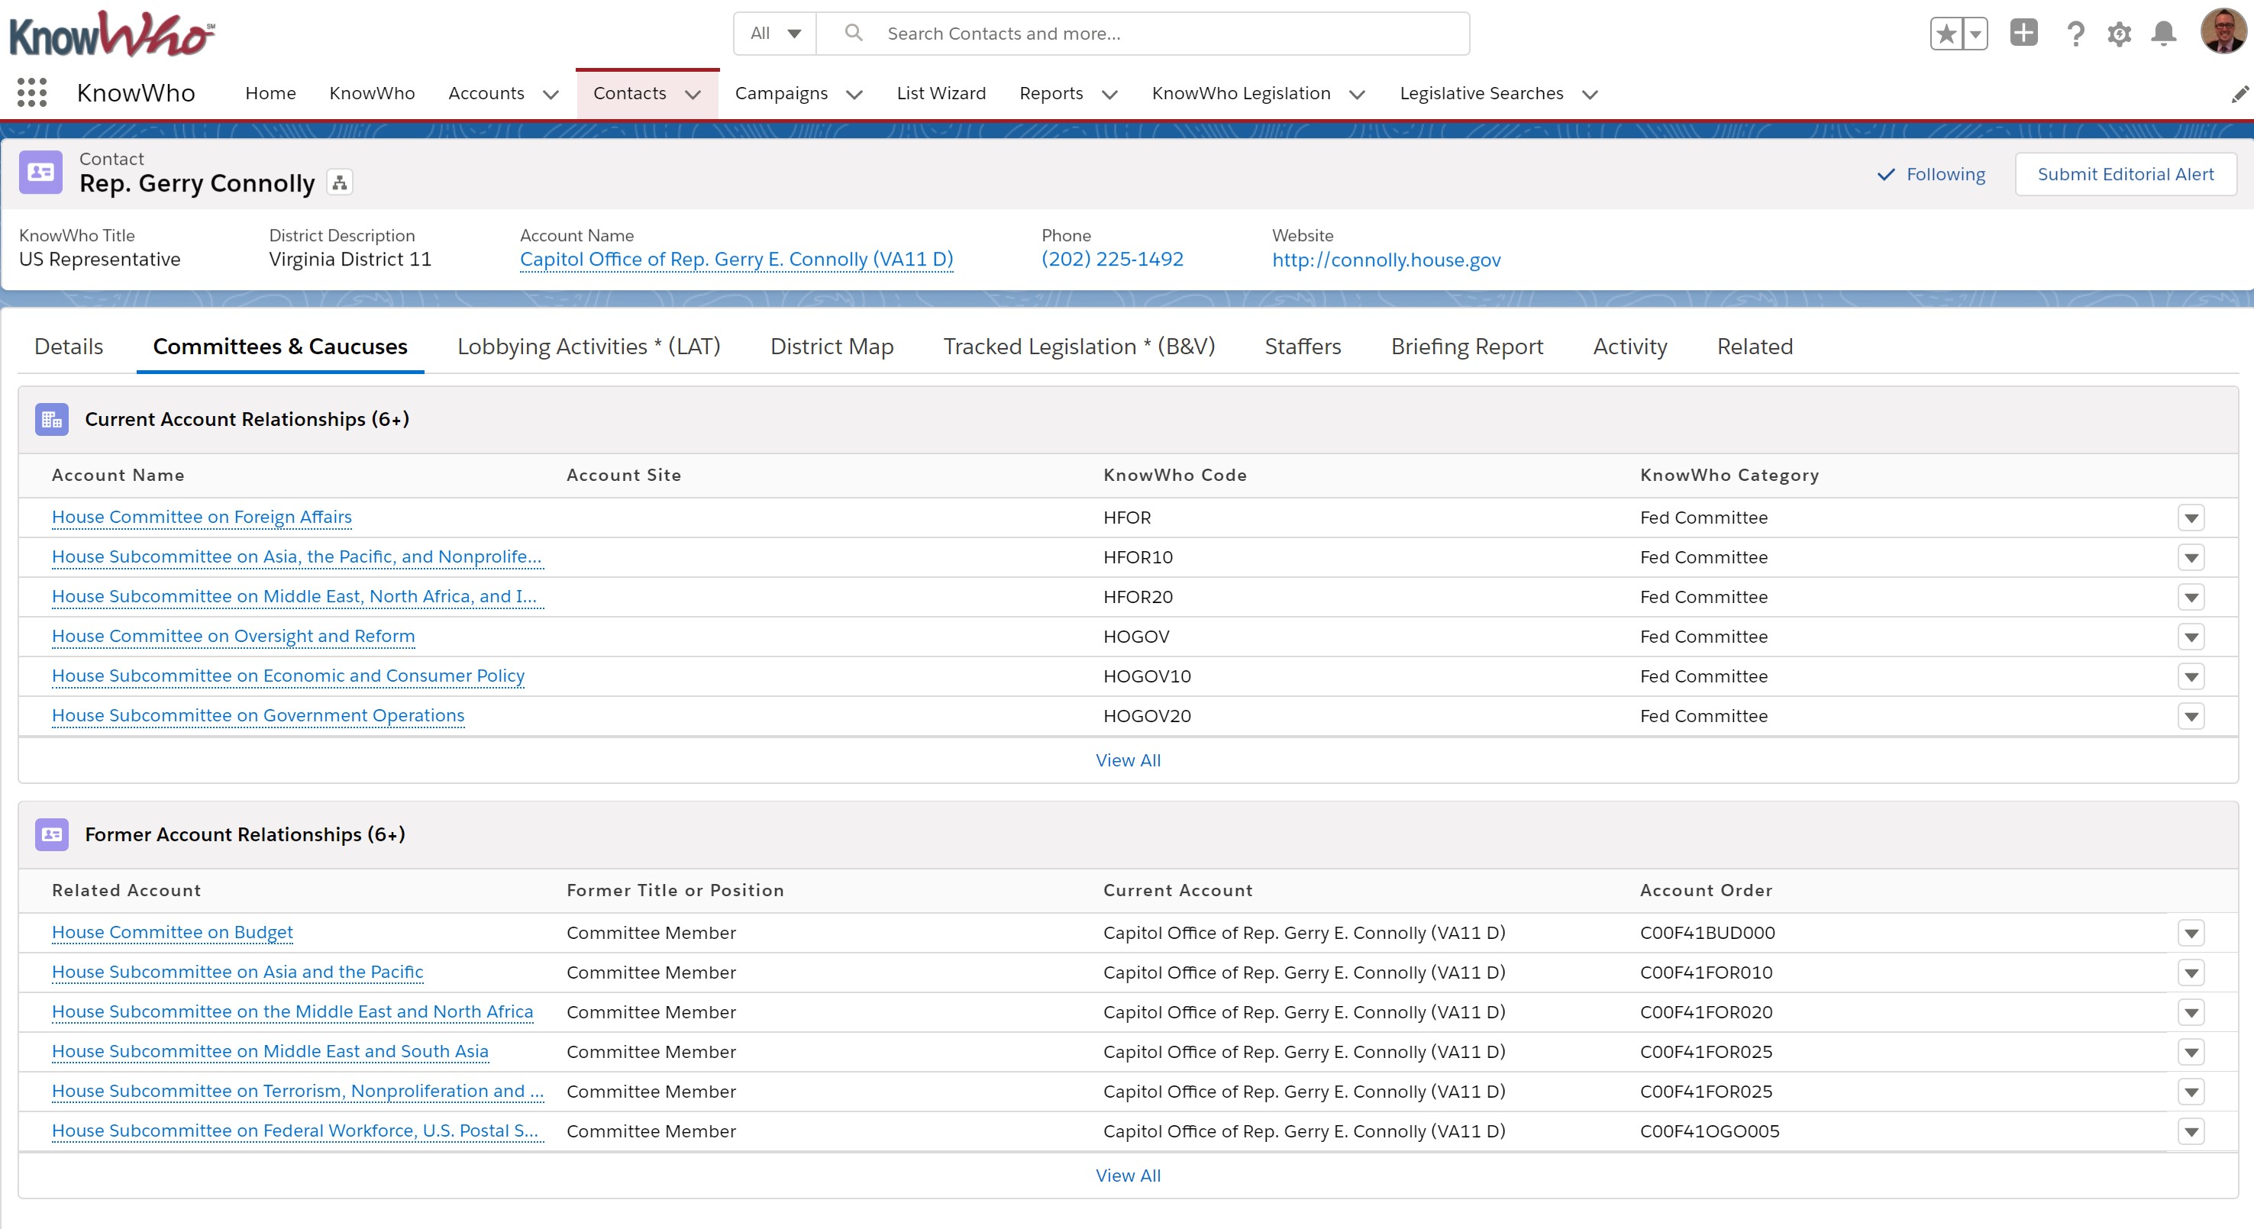Open the Global Actions plus icon
The height and width of the screenshot is (1229, 2254).
[x=2023, y=34]
